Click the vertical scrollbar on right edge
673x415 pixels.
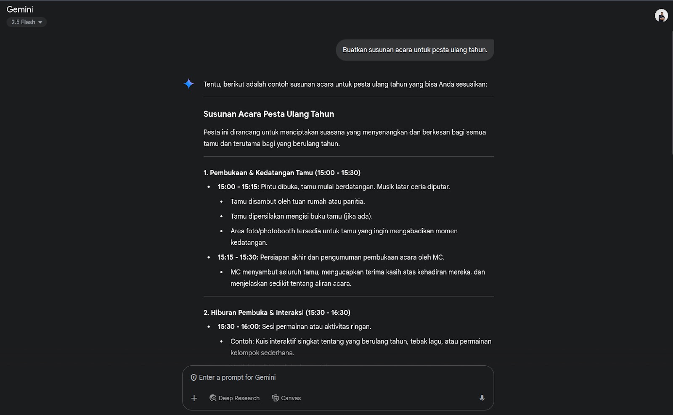click(671, 93)
